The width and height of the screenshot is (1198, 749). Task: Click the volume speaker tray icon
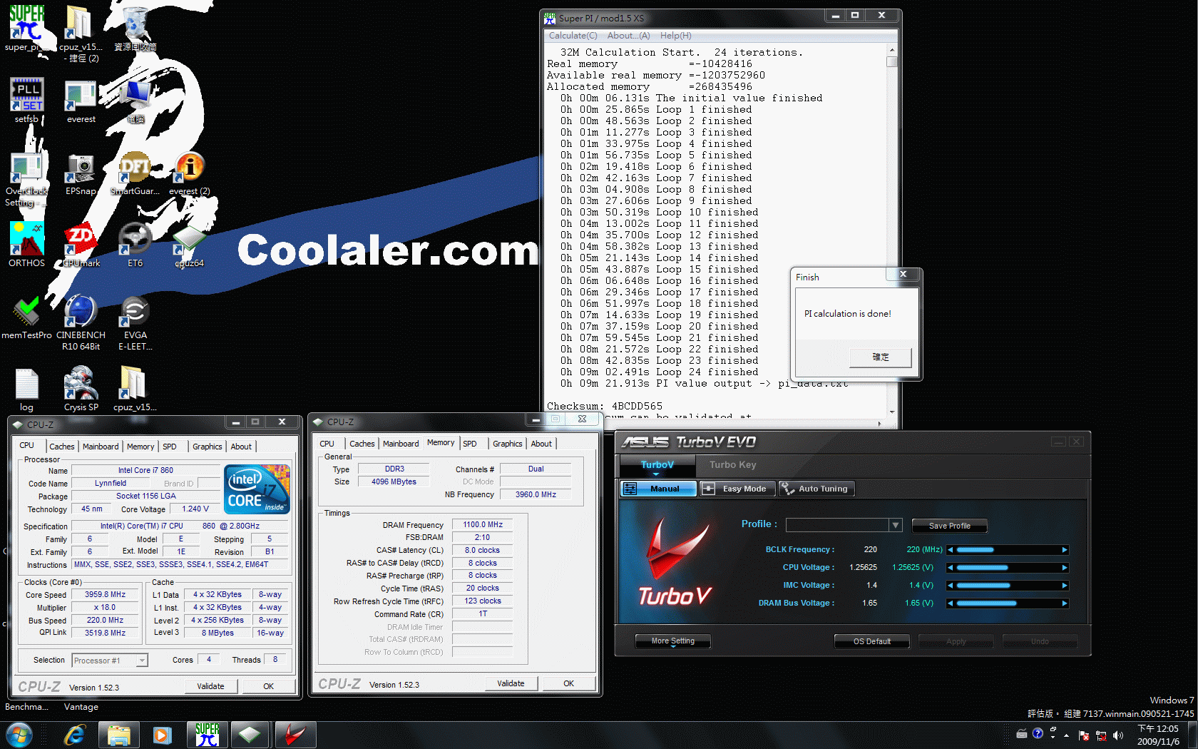[1118, 735]
